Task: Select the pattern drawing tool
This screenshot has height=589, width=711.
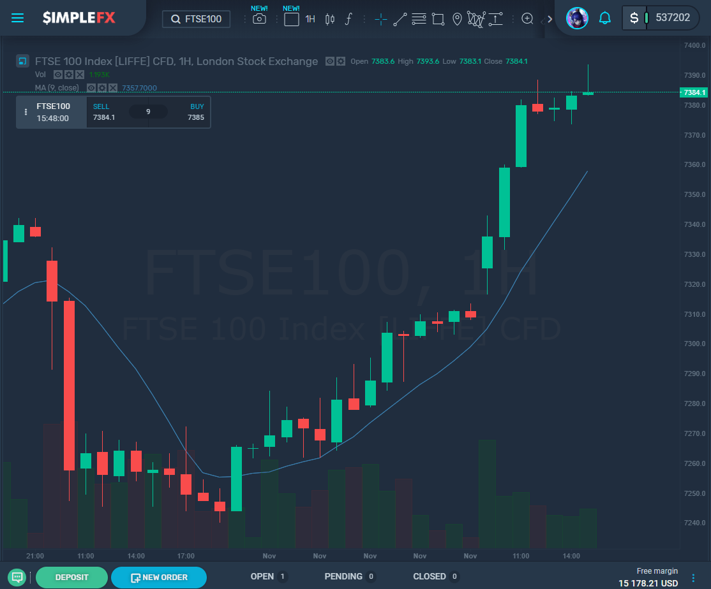Action: click(x=476, y=20)
